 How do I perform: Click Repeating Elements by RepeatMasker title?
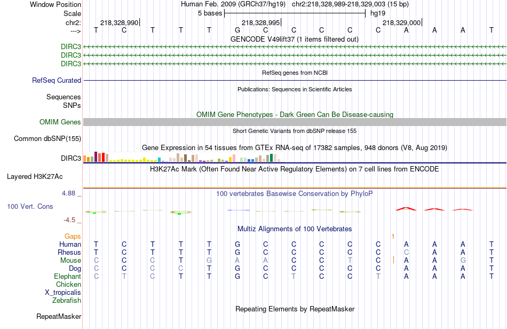click(x=295, y=309)
